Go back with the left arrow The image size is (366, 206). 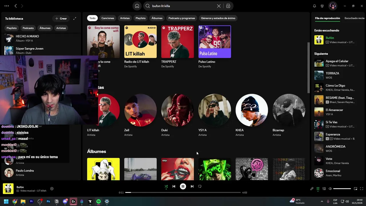tap(16, 6)
